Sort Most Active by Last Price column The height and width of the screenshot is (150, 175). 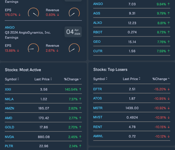click(43, 79)
